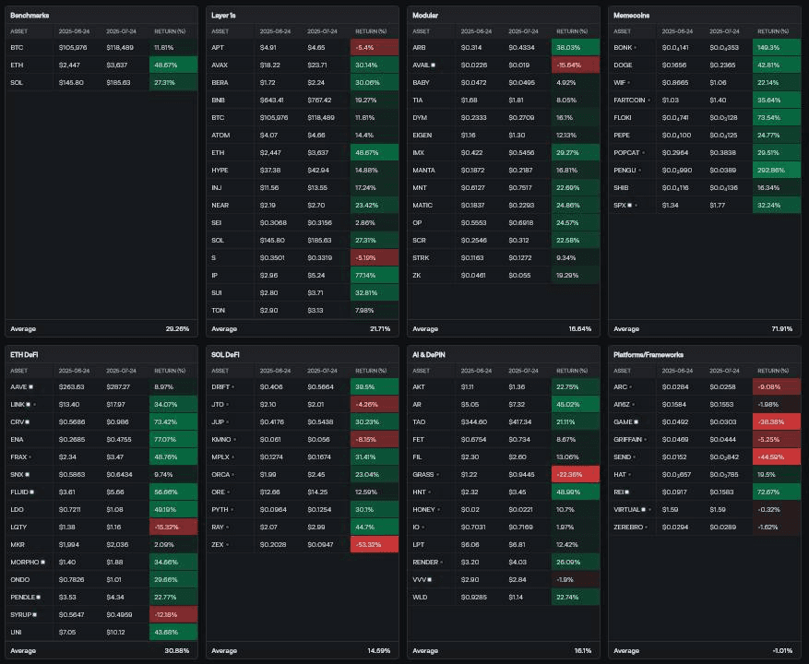The image size is (809, 664).
Task: Click FLOKI's 73.54% return cell
Action: pos(777,118)
